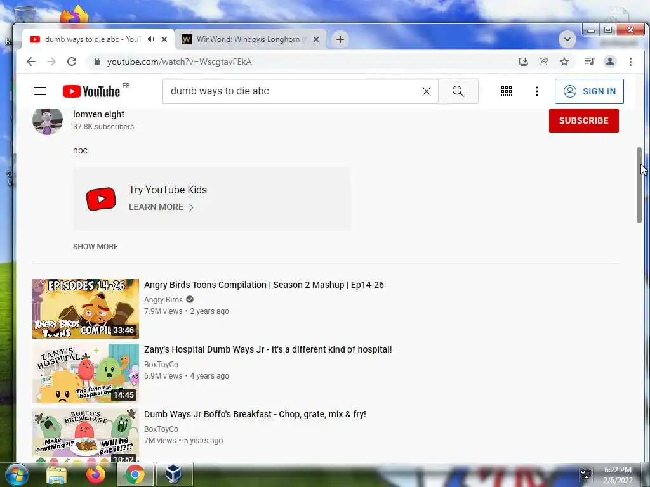Click the browser forward arrow

tap(51, 62)
